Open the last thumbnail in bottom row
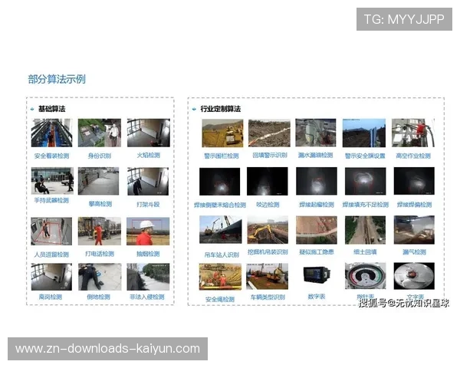460x368 pixels. click(x=414, y=276)
